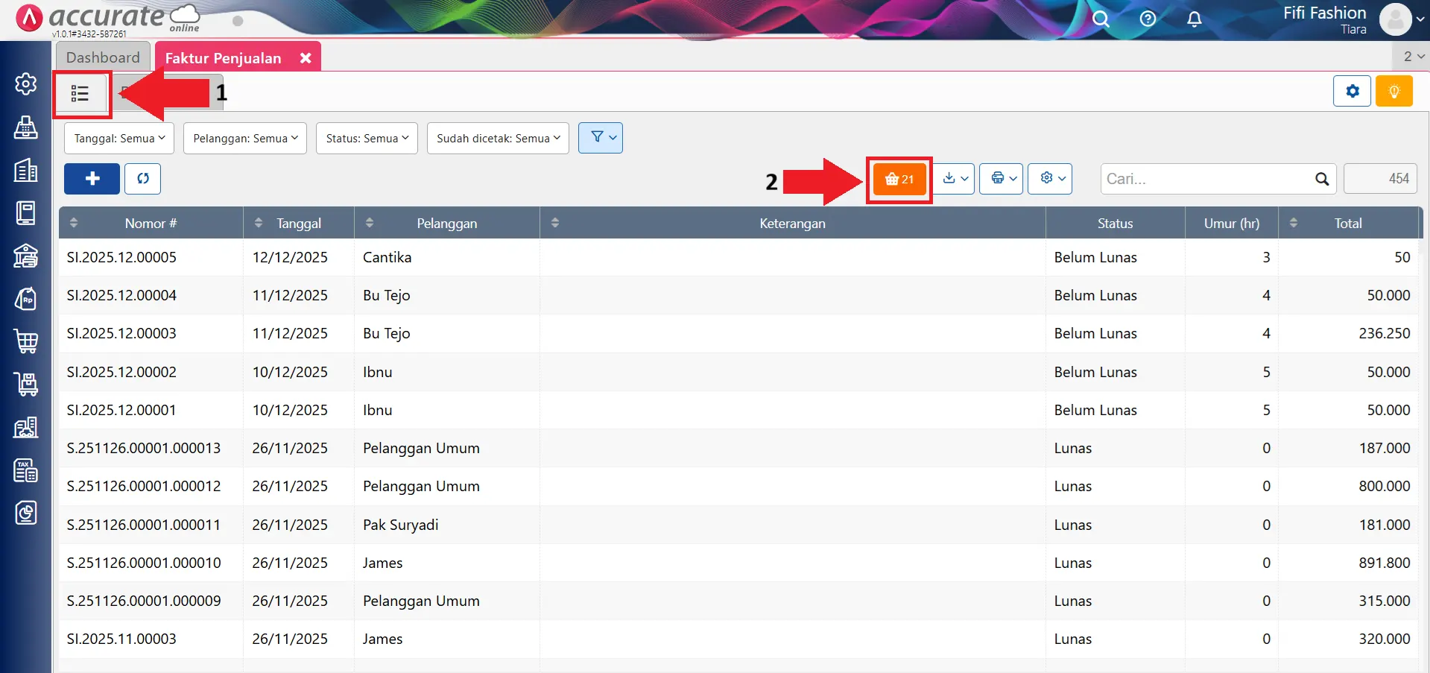
Task: Expand the Tanggal: Semua filter
Action: click(119, 139)
